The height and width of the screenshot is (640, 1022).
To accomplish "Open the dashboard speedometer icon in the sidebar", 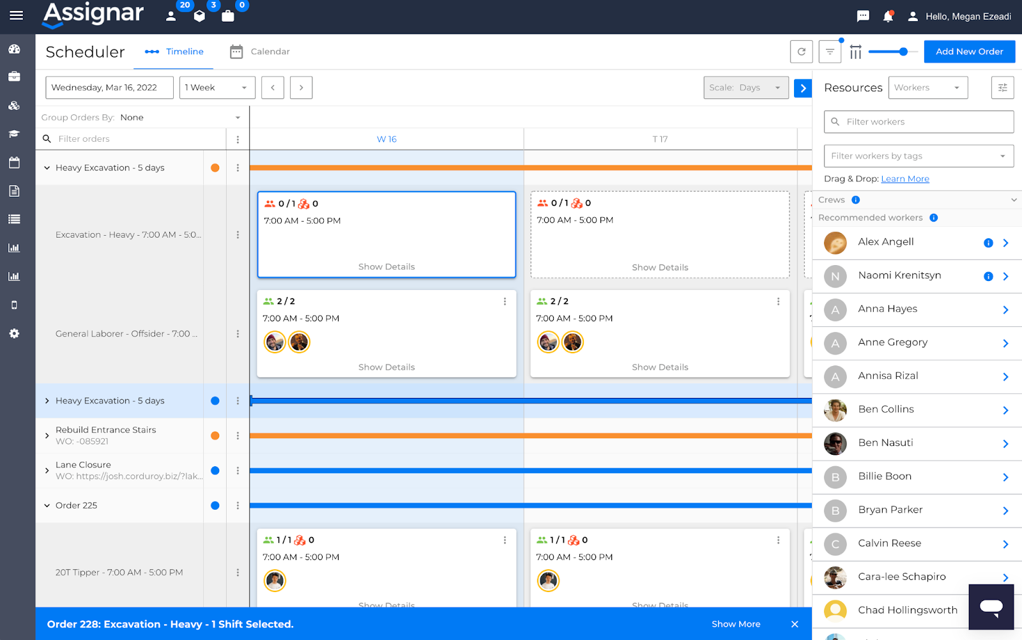I will point(14,49).
